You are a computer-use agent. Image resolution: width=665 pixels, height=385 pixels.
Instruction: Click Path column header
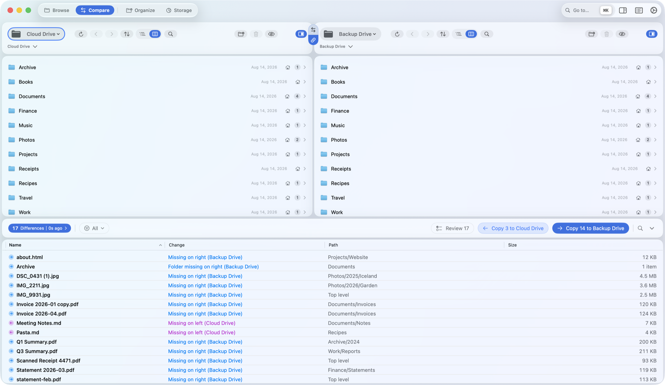click(414, 245)
